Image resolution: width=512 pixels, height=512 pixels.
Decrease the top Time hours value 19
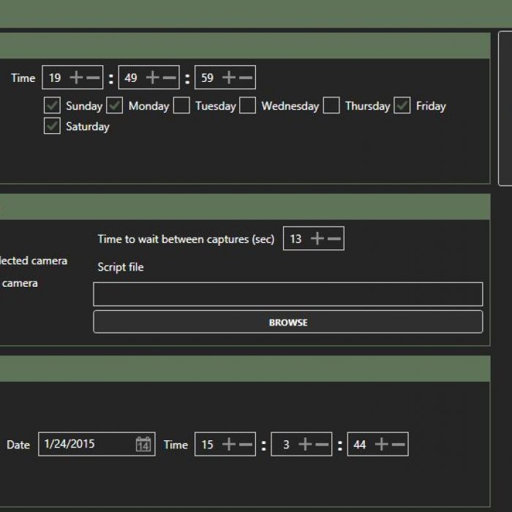pos(93,78)
